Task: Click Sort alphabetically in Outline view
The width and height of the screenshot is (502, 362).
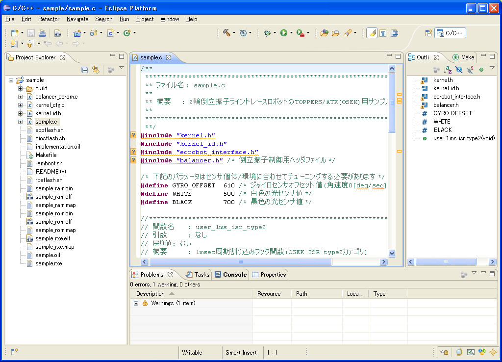Action: click(448, 70)
